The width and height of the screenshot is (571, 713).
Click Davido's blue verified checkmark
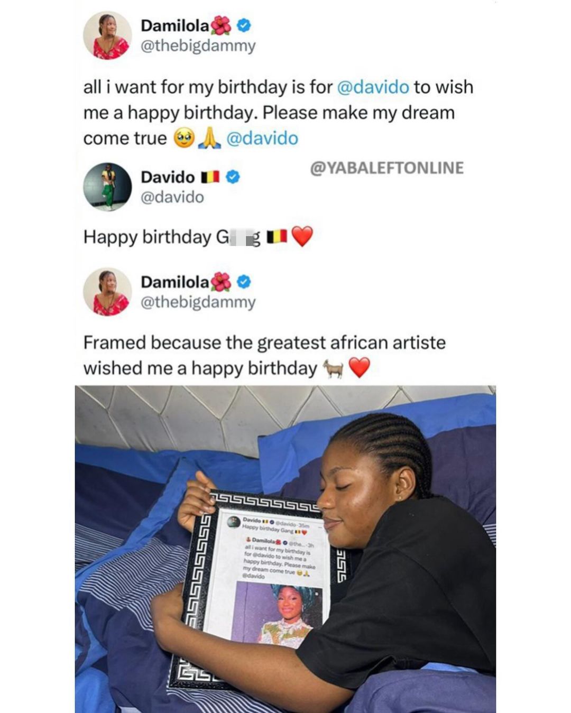click(x=233, y=177)
